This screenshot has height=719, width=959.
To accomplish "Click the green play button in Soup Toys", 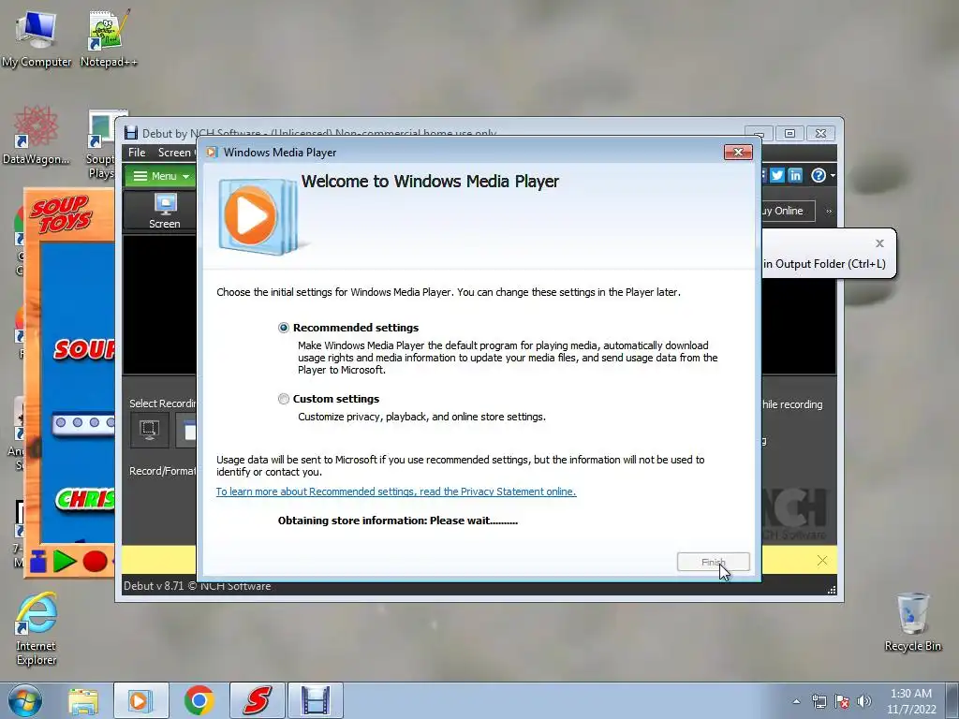I will [65, 562].
